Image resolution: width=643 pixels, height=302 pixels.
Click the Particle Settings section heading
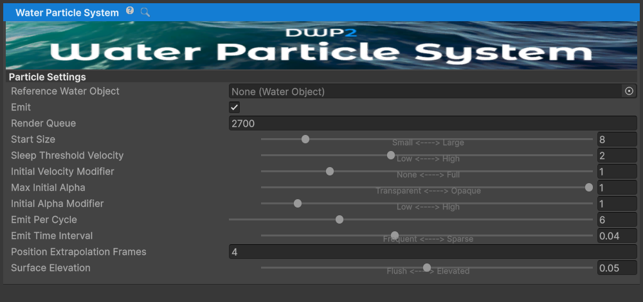[48, 77]
